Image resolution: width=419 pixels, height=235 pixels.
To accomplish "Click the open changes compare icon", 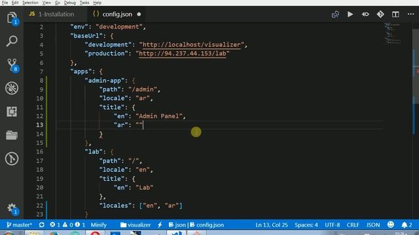I will tap(335, 14).
